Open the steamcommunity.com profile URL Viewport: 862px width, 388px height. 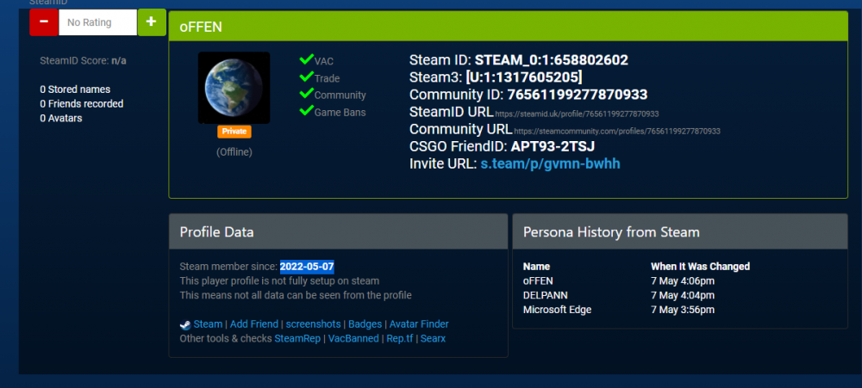click(617, 132)
